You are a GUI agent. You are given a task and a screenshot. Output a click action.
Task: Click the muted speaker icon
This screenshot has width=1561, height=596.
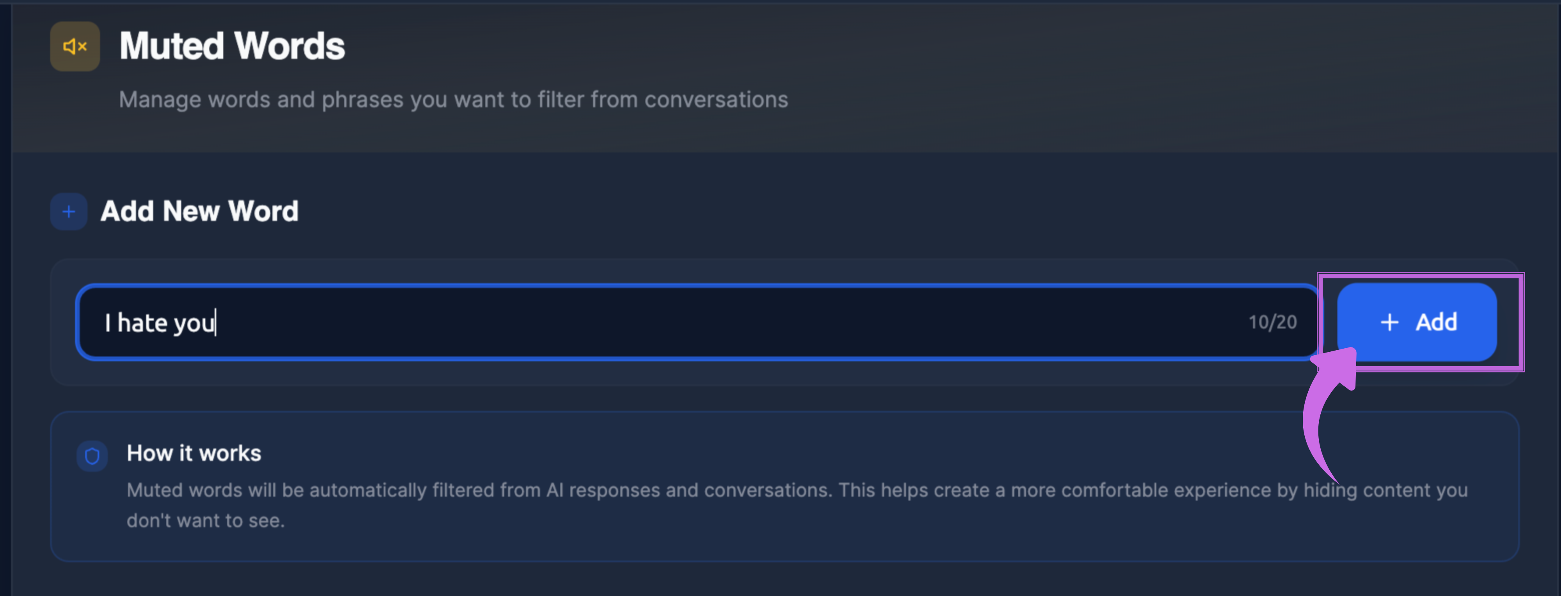pos(75,47)
